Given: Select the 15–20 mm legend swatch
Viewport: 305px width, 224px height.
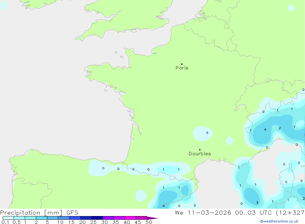Looking at the screenshot, I should (75, 218).
